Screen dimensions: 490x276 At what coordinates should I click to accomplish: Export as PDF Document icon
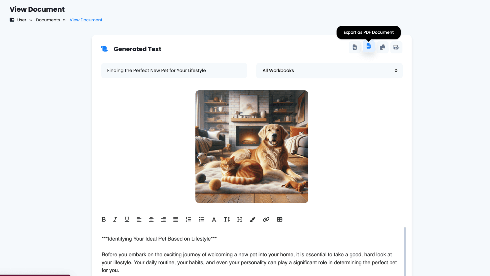tap(369, 46)
